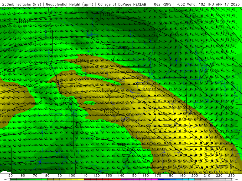Click legend value 70

(x=35, y=176)
